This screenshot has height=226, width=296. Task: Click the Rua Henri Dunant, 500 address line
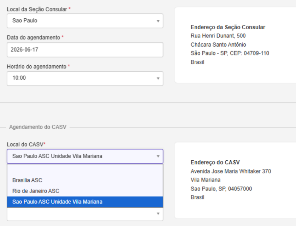[x=218, y=36]
